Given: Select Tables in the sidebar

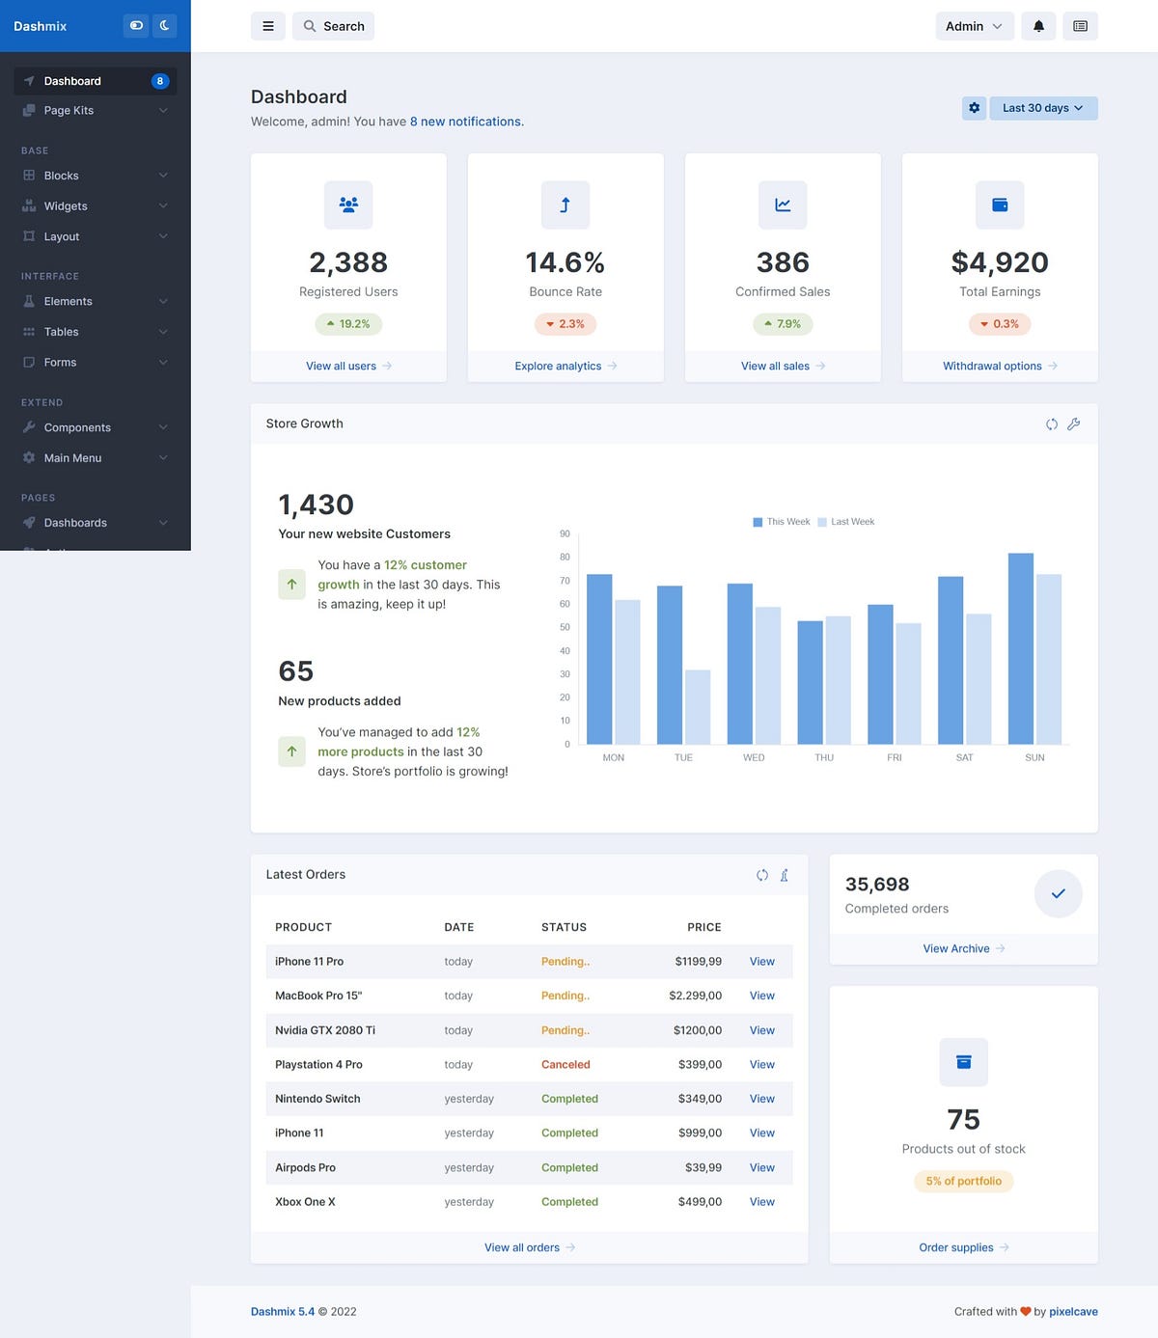Looking at the screenshot, I should [x=94, y=331].
